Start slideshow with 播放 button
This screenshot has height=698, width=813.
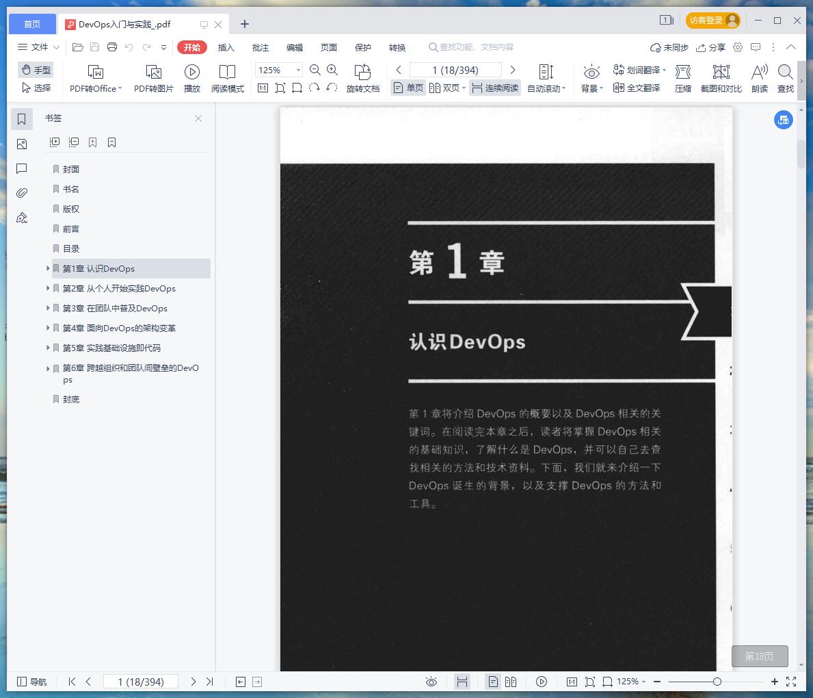pos(192,79)
